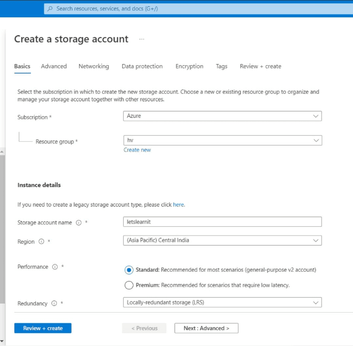The height and width of the screenshot is (346, 353).
Task: Click the Create new resource group link
Action: 137,150
